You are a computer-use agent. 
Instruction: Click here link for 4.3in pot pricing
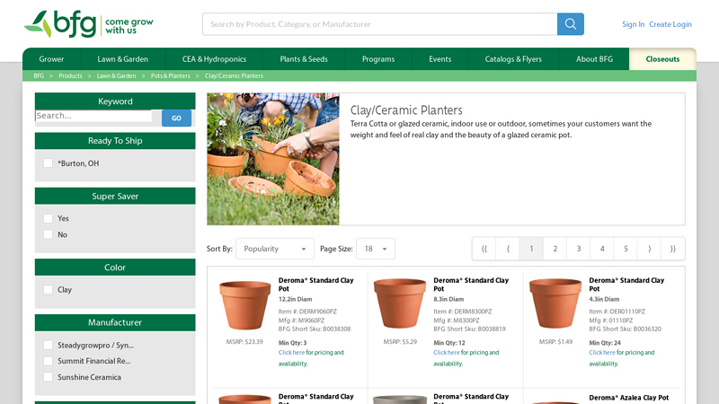[x=602, y=353]
